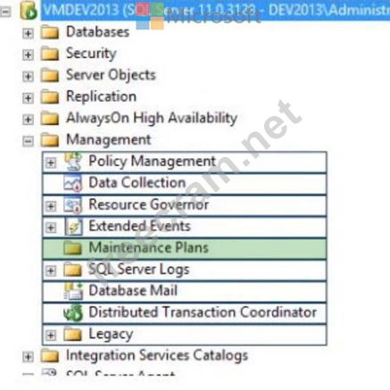Click the Maintenance Plans folder icon
Image resolution: width=390 pixels, height=390 pixels.
72,248
